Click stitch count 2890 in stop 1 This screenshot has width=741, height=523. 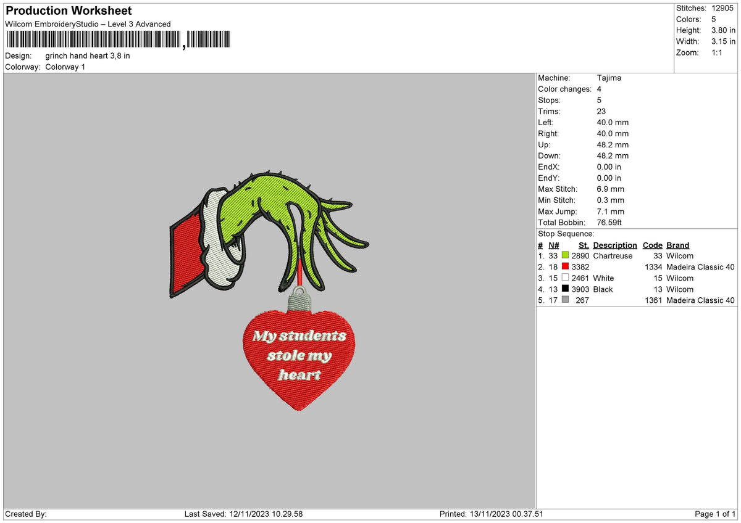[580, 256]
